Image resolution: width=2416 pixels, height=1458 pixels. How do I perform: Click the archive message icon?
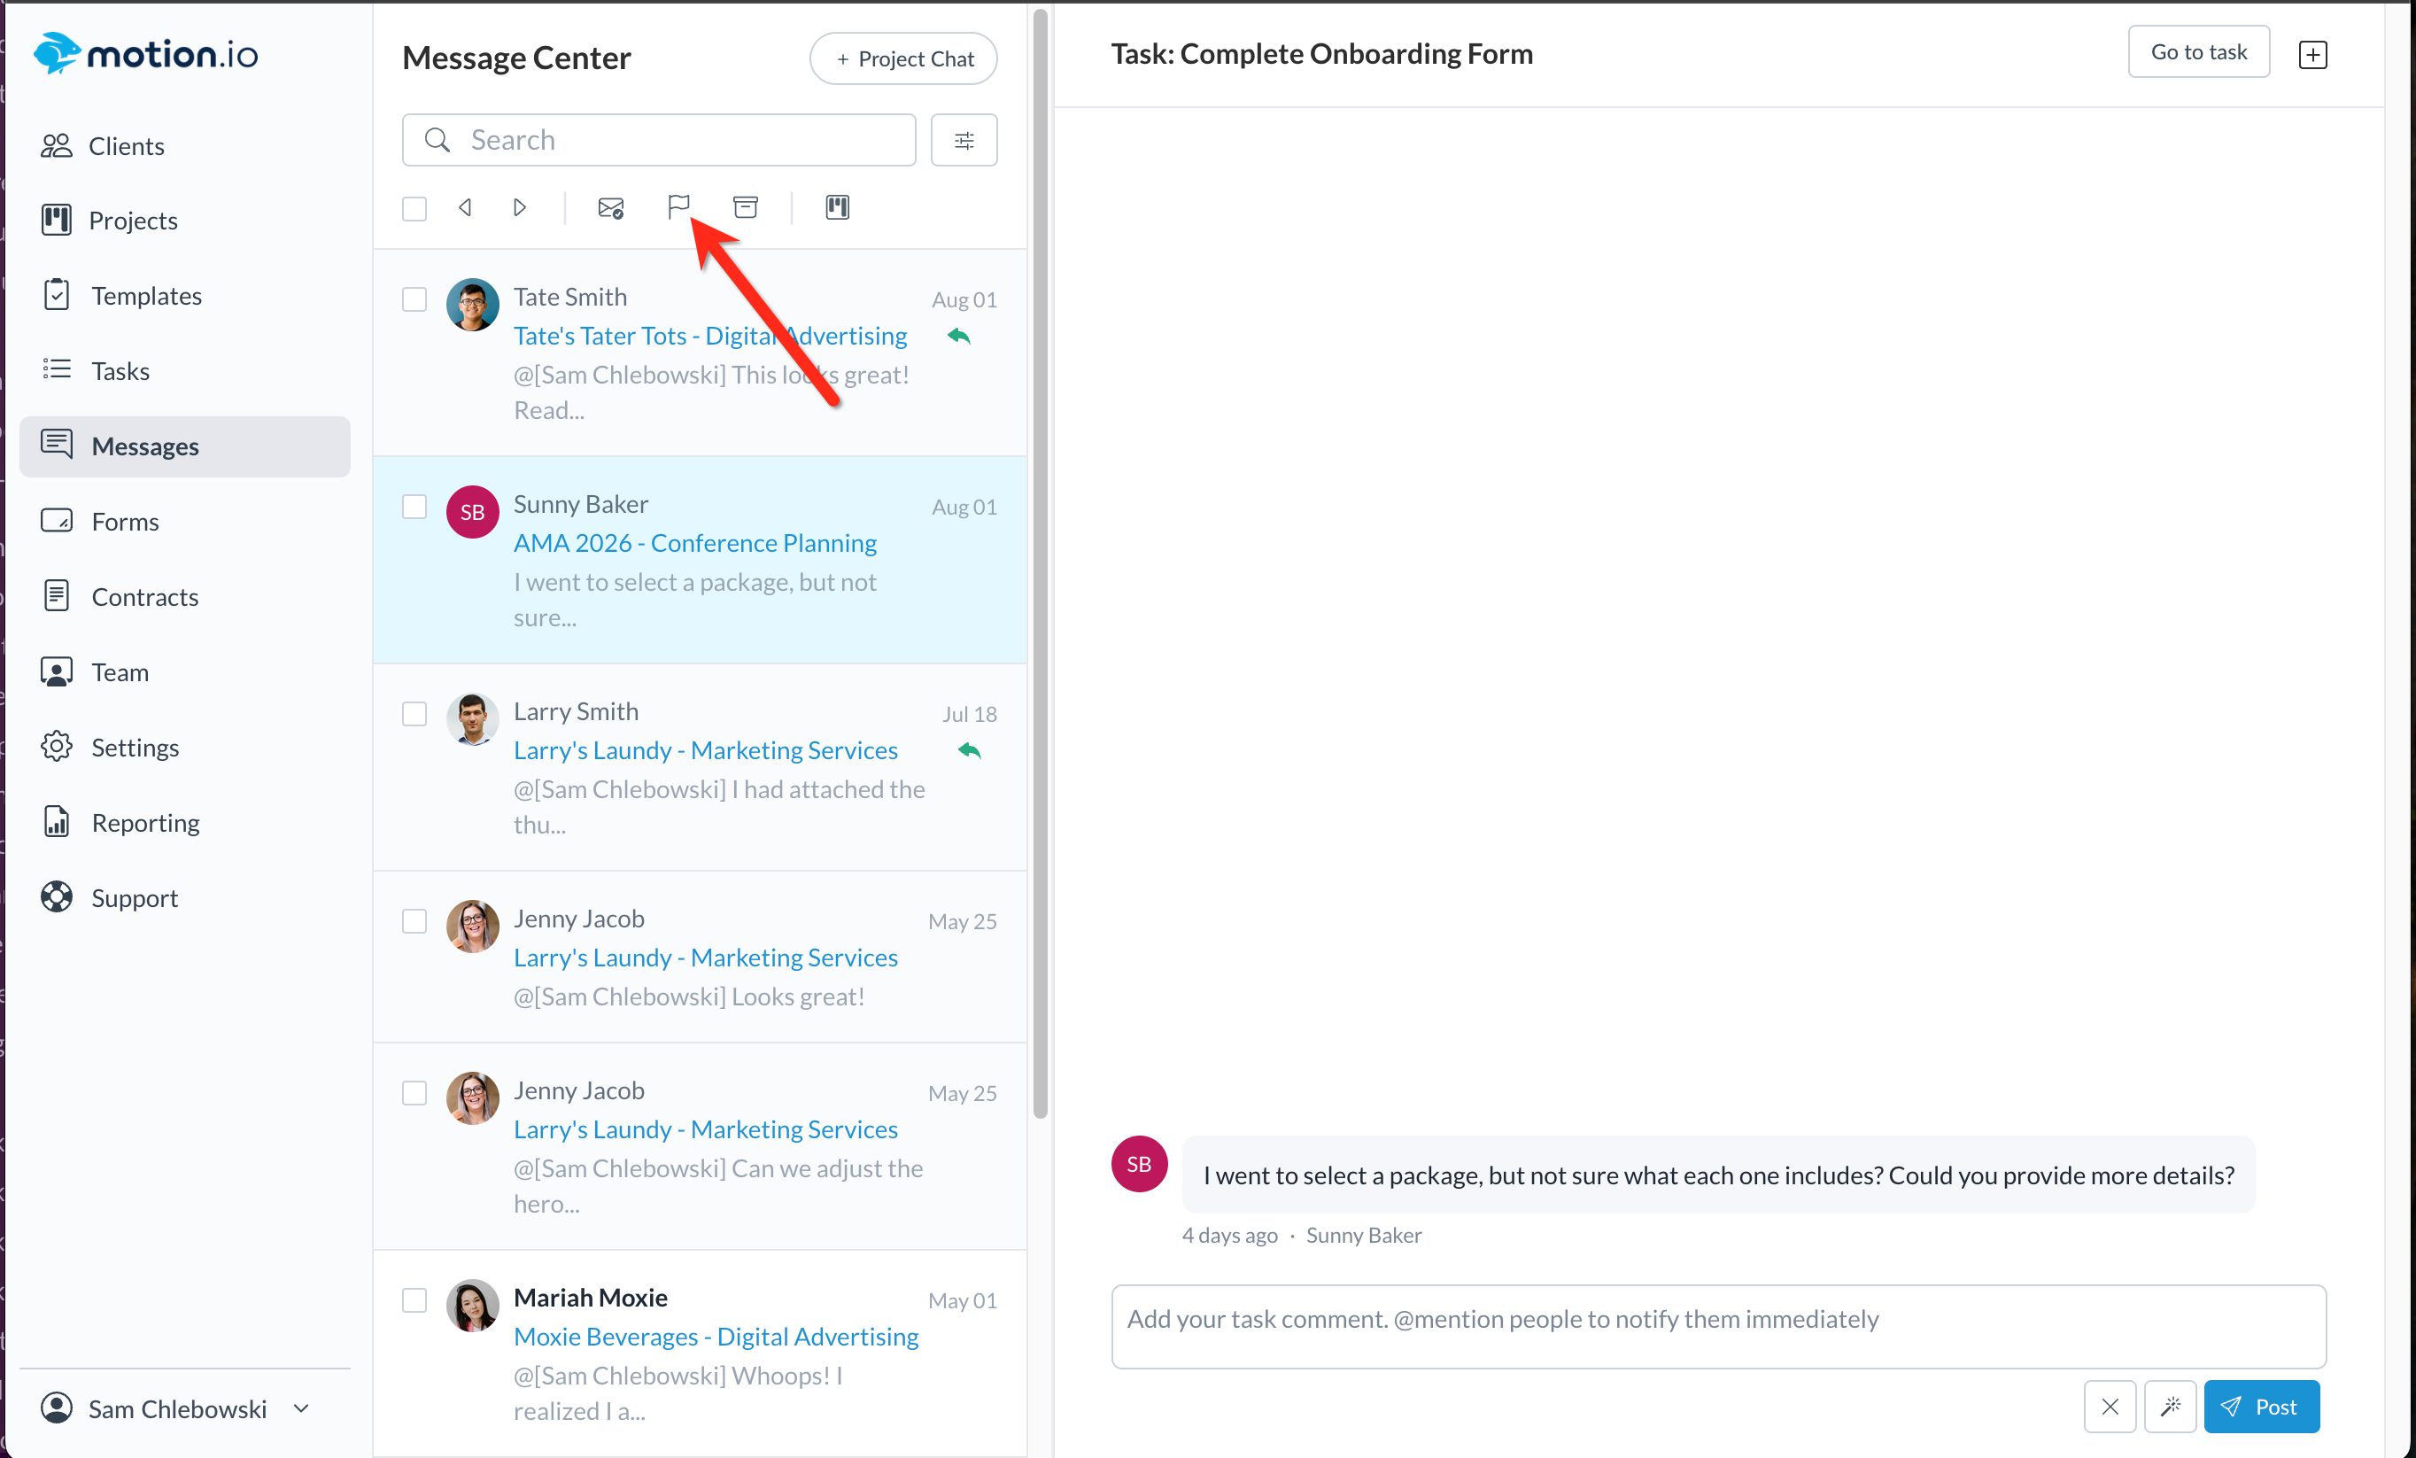coord(745,207)
